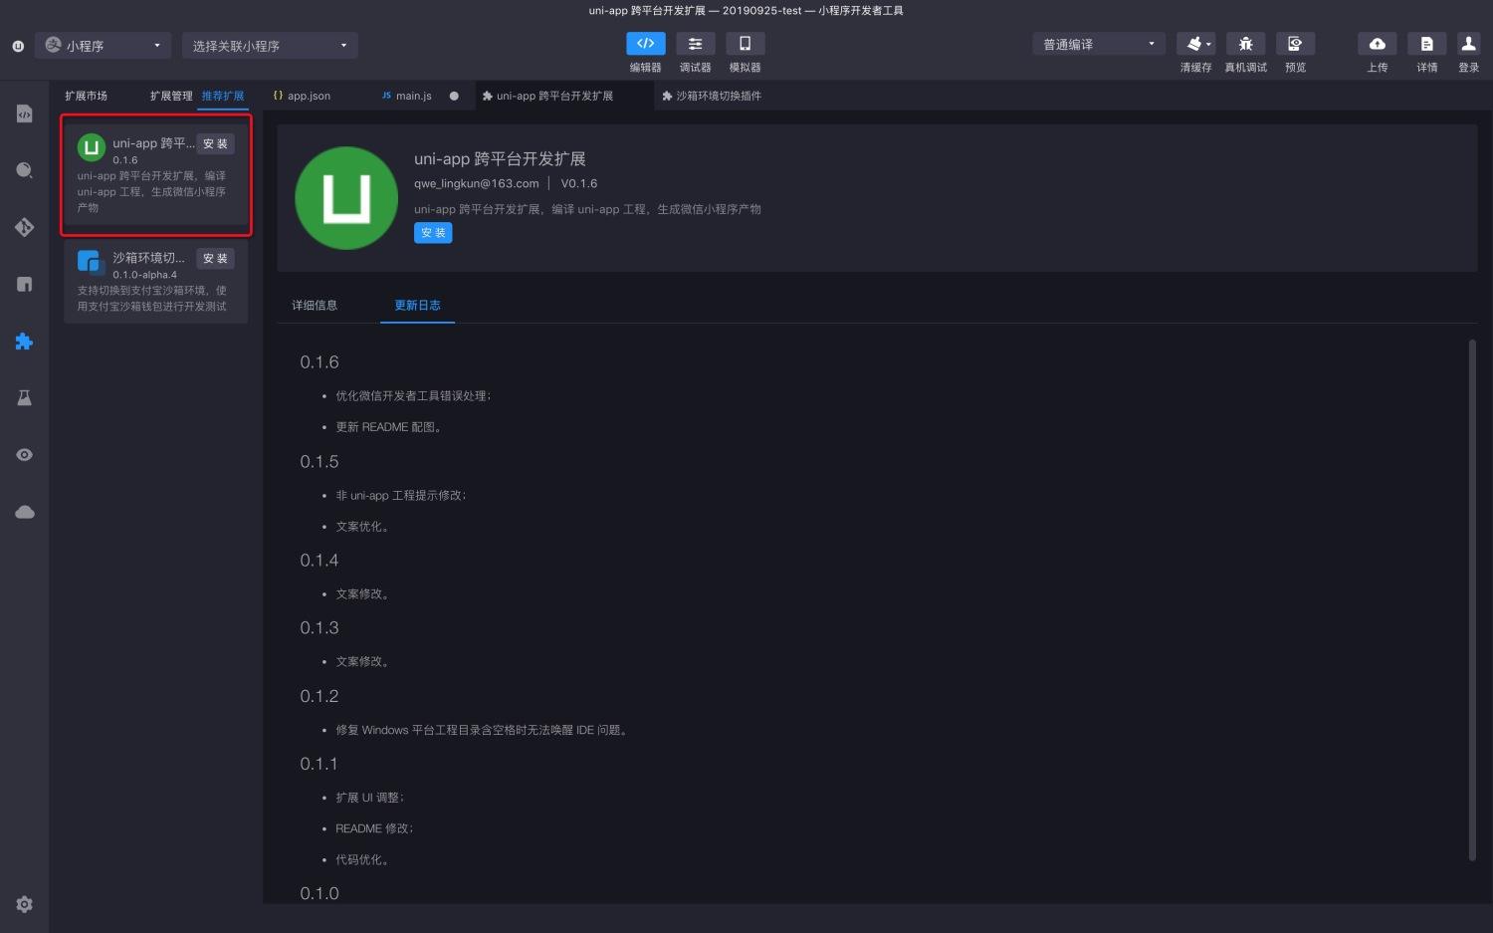
Task: Open the extensions puzzle sidebar icon
Action: click(25, 342)
